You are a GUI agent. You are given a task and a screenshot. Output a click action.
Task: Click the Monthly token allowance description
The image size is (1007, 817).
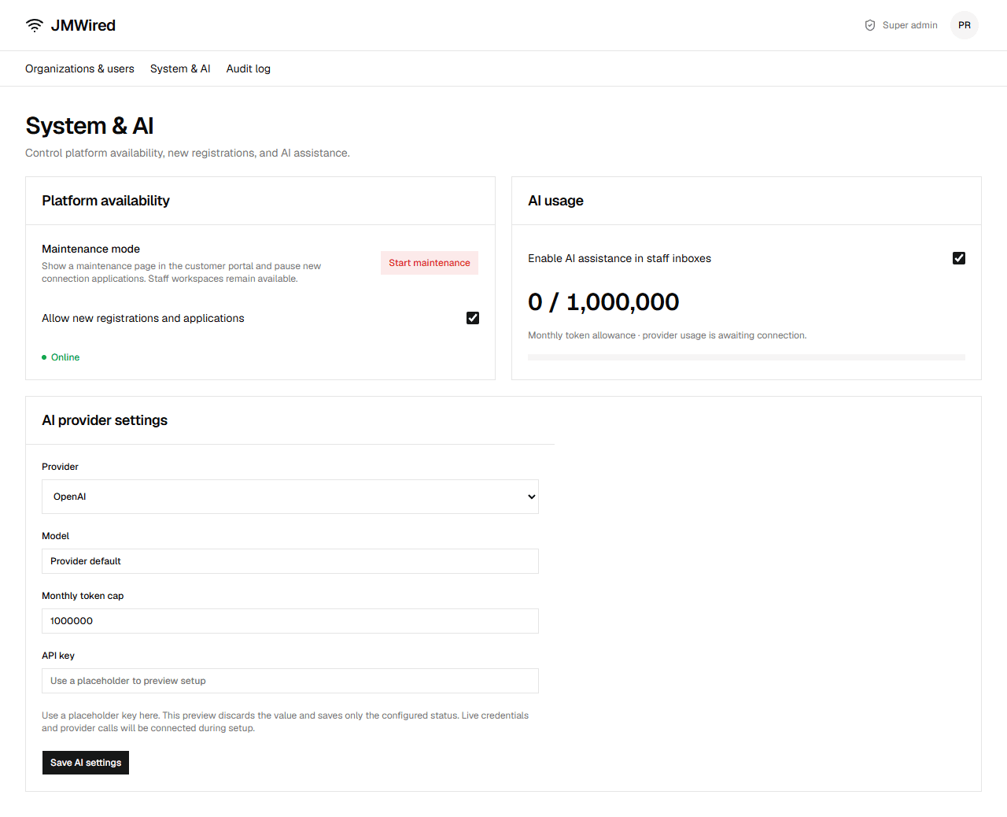coord(667,335)
